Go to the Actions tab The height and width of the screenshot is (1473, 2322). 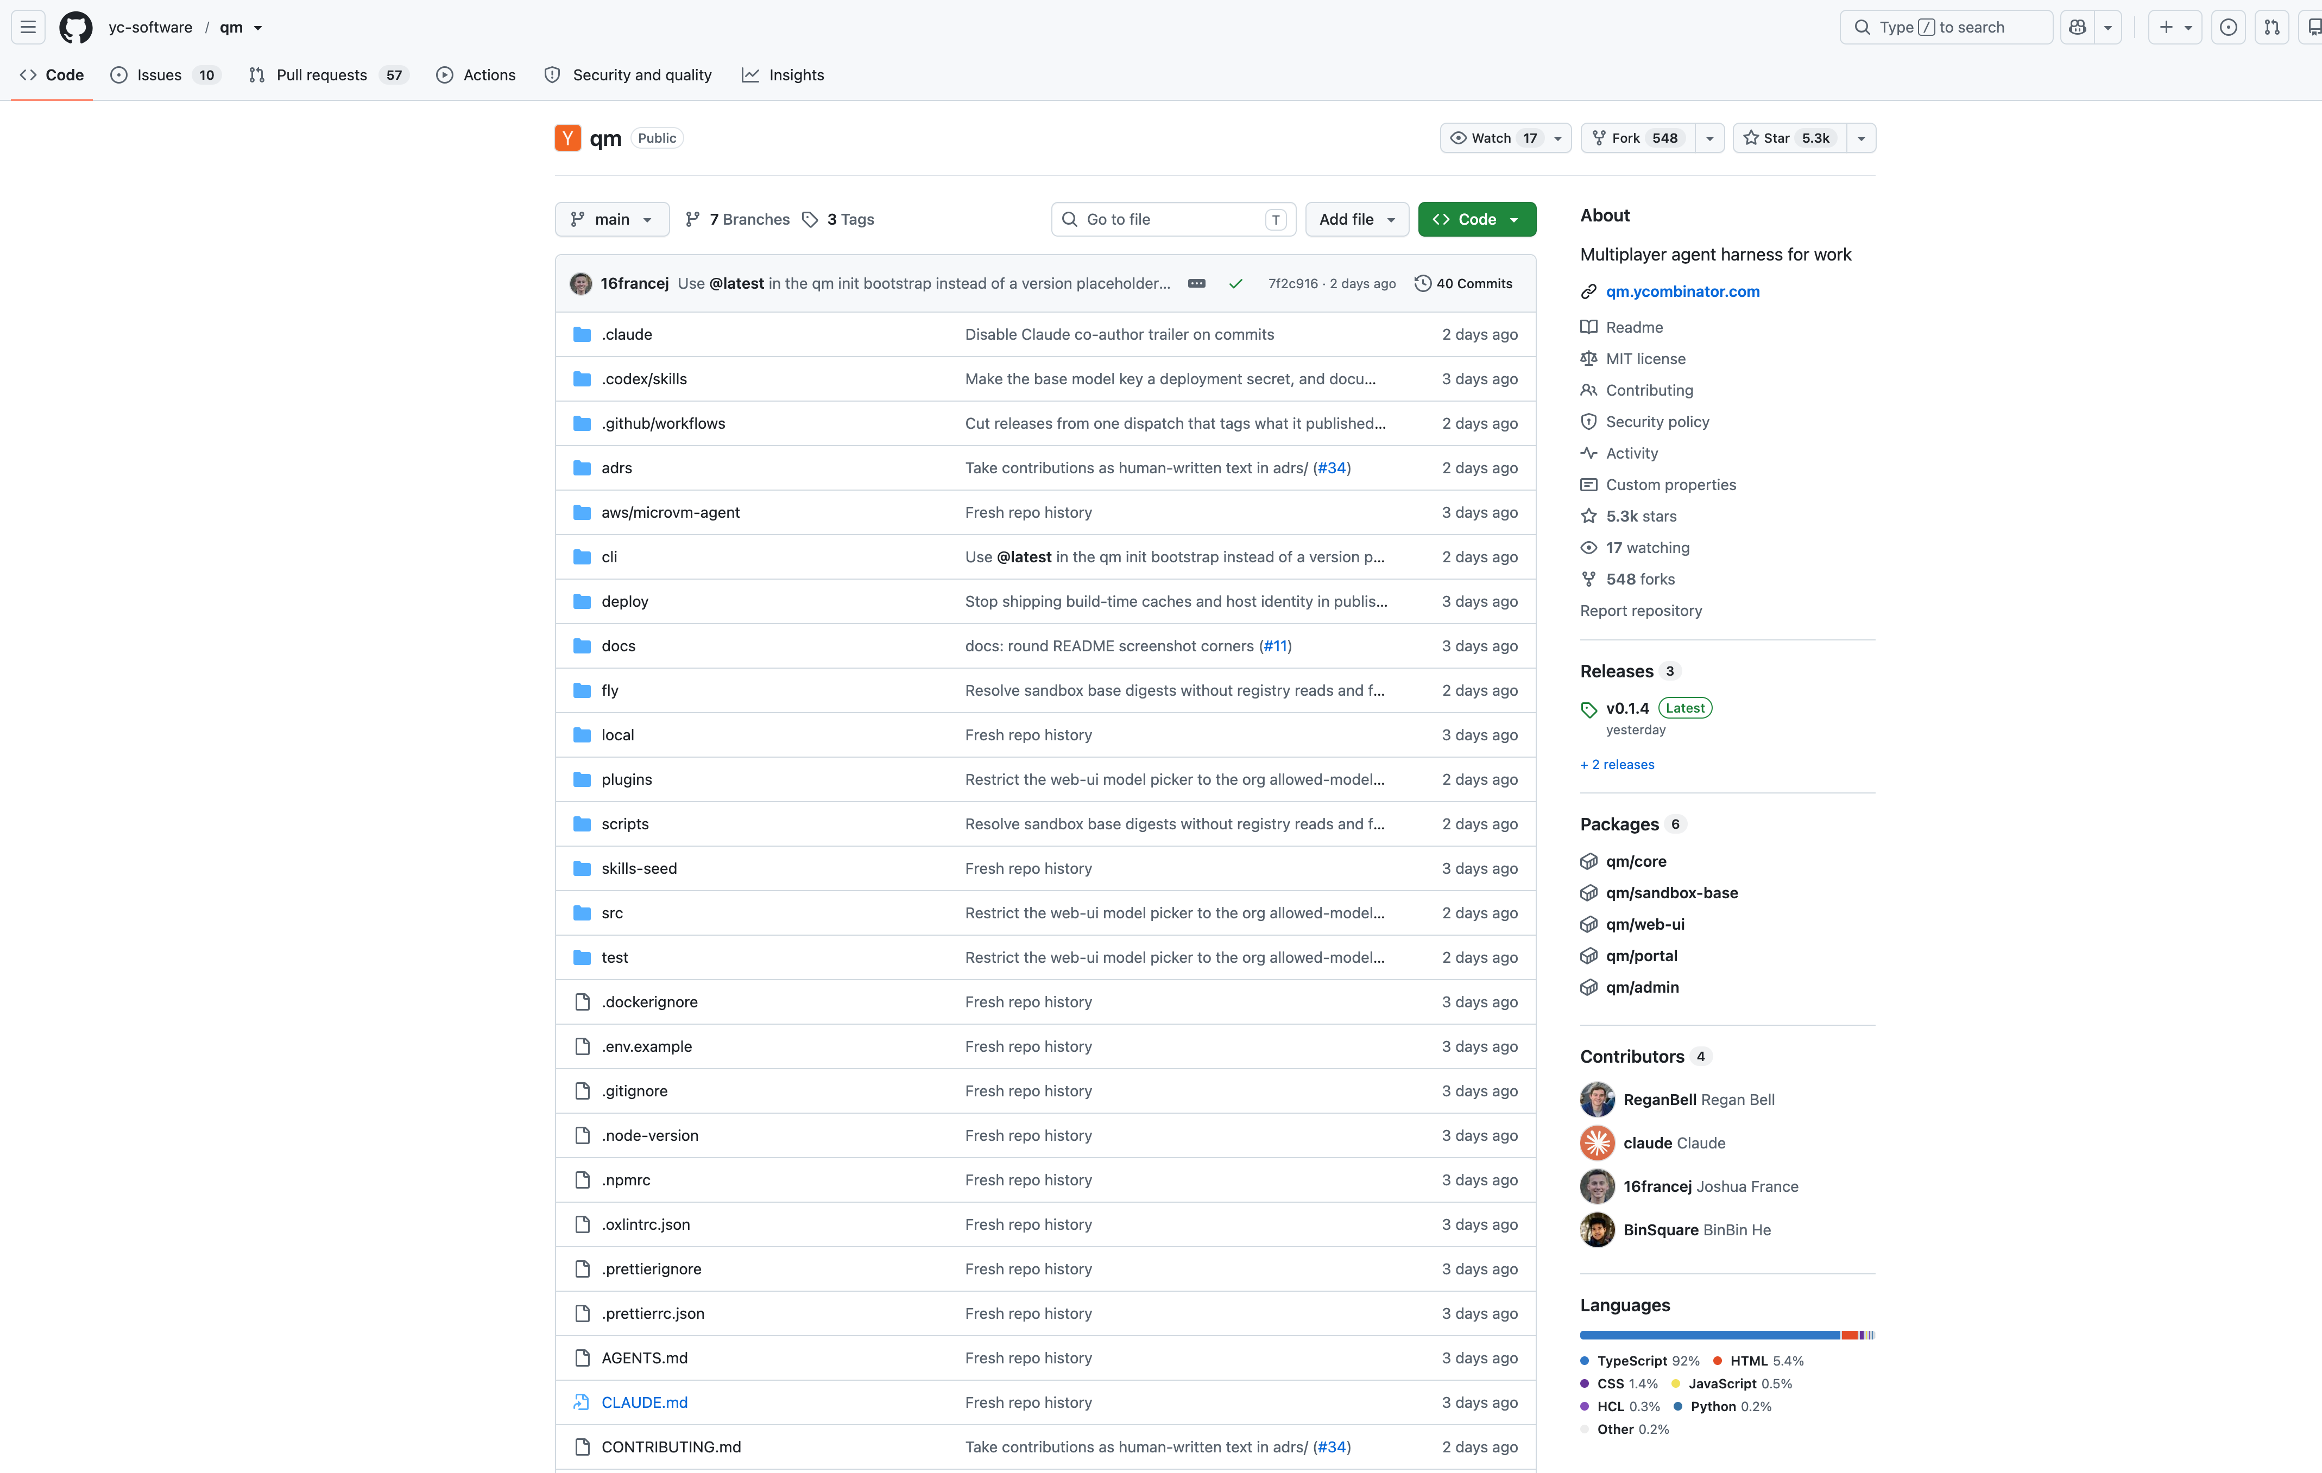point(475,75)
